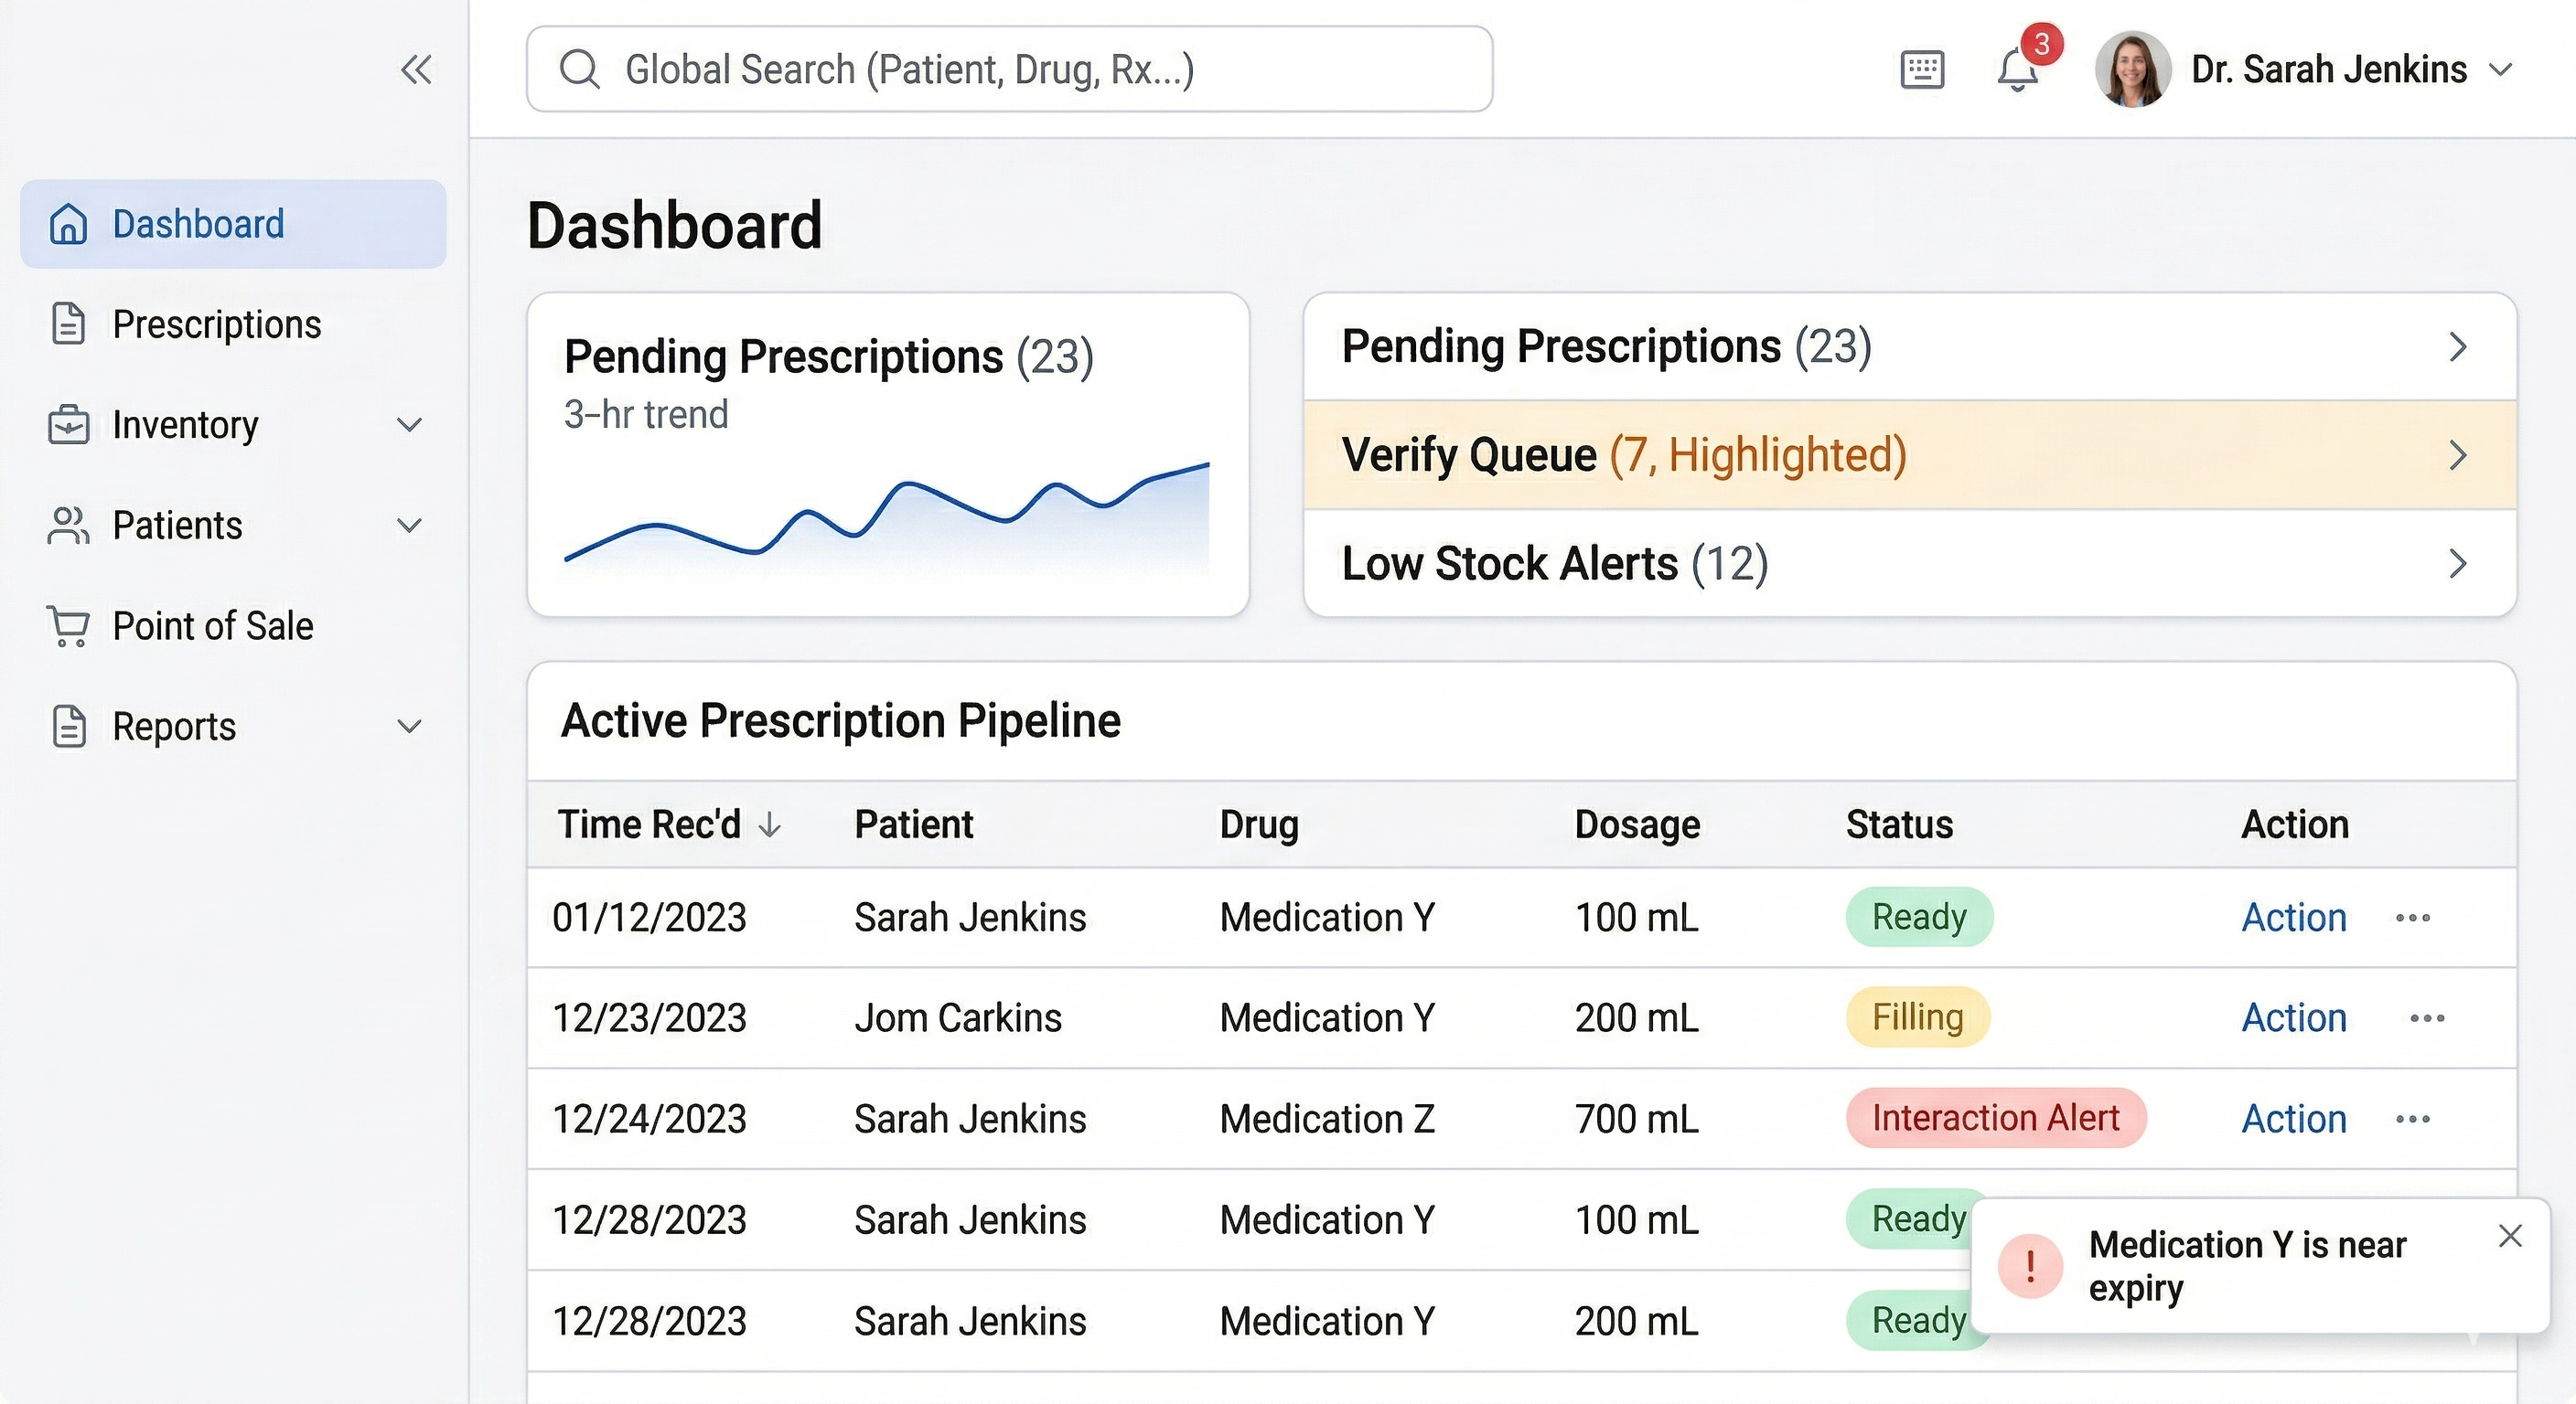
Task: Open Inventory via its briefcase icon
Action: point(67,425)
